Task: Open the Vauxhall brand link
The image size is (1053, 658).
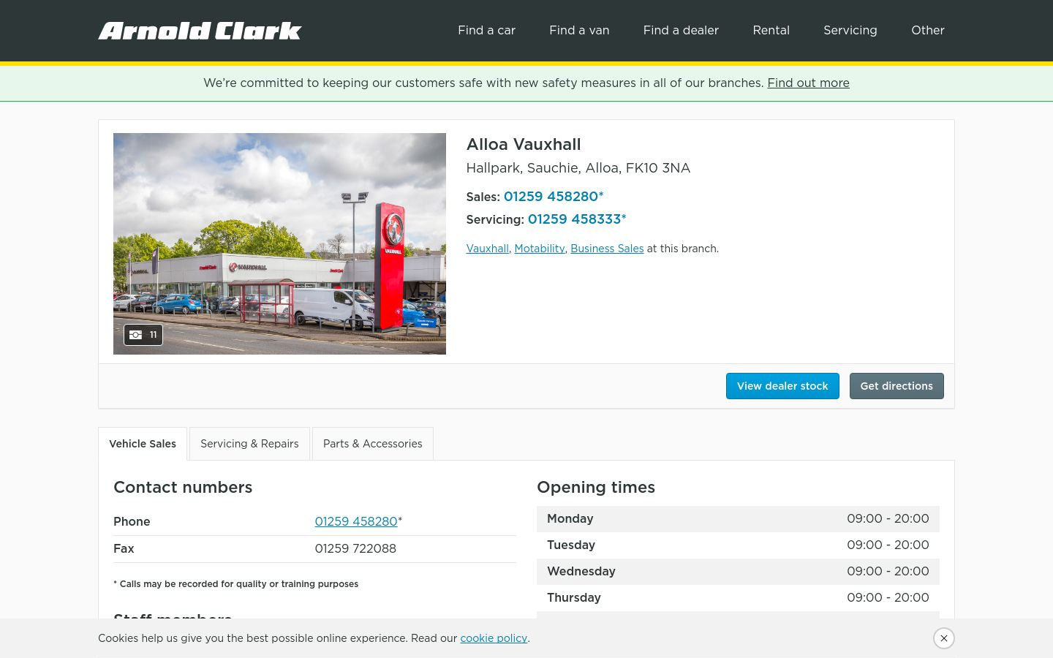Action: click(x=487, y=249)
